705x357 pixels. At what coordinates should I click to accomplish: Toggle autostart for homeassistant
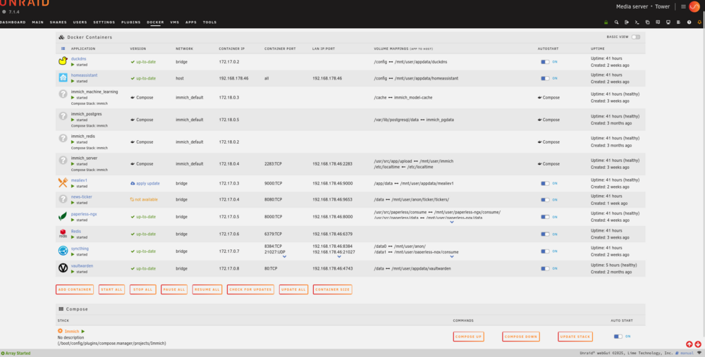click(546, 78)
